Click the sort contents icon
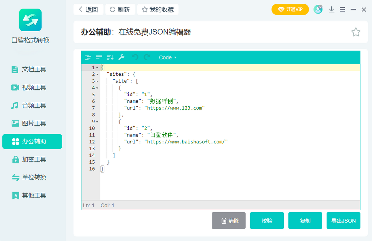The width and height of the screenshot is (372, 241). coord(110,57)
